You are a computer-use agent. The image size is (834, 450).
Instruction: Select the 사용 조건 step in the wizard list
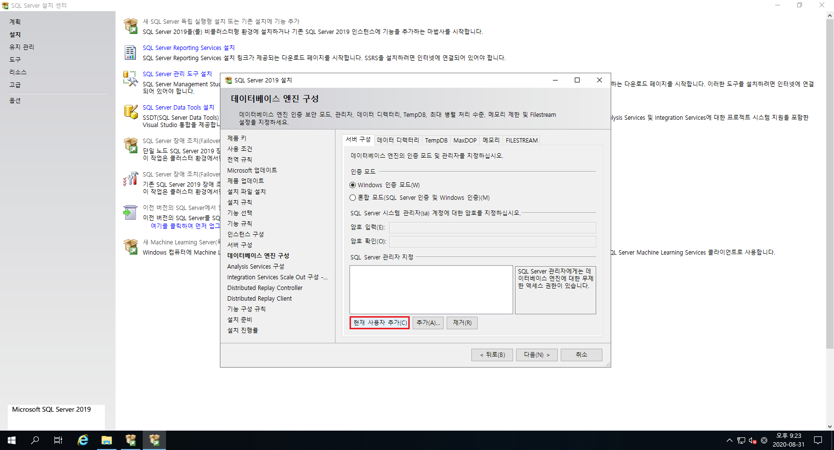(240, 149)
